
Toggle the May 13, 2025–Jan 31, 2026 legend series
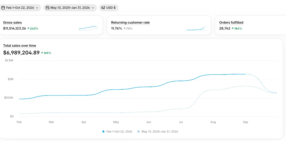[x=158, y=131]
